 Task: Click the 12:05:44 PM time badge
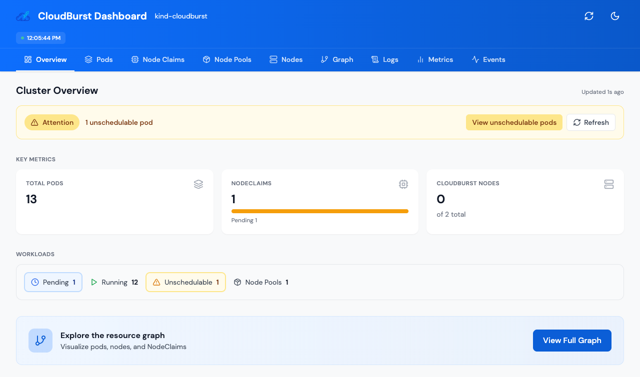(40, 37)
